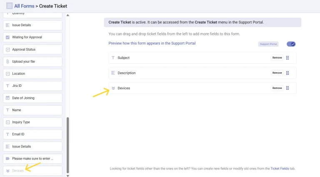Click the text icon beside Email ID
The height and width of the screenshot is (177, 320).
(8, 134)
